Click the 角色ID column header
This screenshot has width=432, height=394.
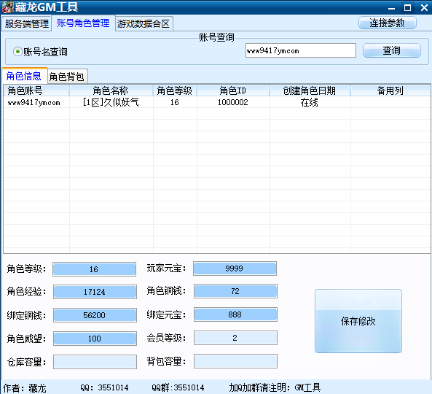click(x=233, y=90)
